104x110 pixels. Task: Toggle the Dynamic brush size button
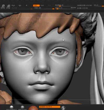[x=73, y=8]
